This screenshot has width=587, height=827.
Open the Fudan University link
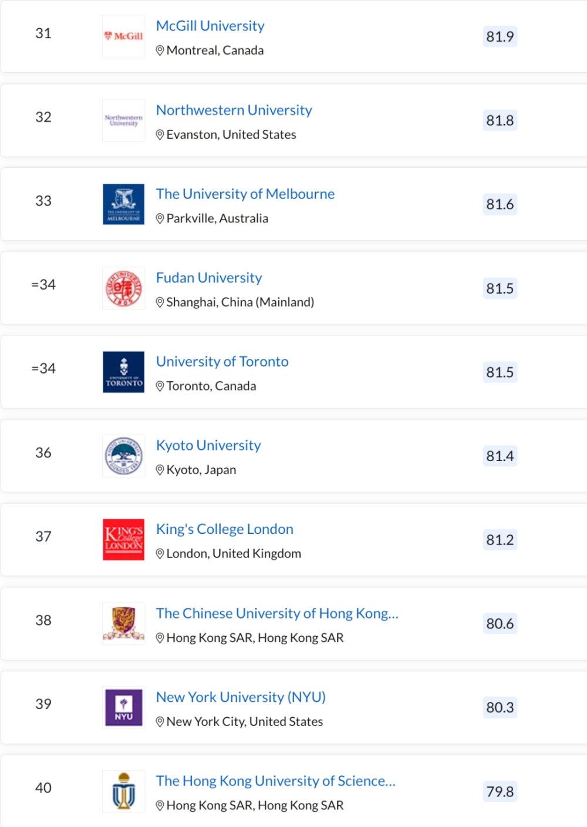tap(209, 278)
